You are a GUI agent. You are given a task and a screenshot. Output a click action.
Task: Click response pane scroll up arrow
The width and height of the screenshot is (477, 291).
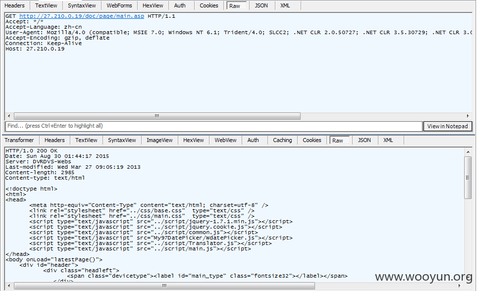468,152
